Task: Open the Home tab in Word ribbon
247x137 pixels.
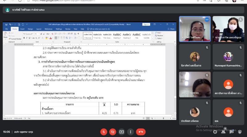Action: 14,29
